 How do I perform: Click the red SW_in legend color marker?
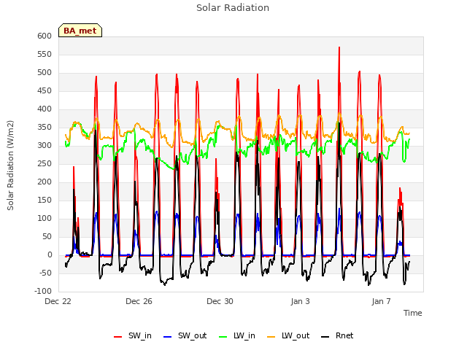coord(118,337)
